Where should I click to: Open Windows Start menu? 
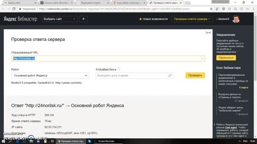tap(3, 141)
